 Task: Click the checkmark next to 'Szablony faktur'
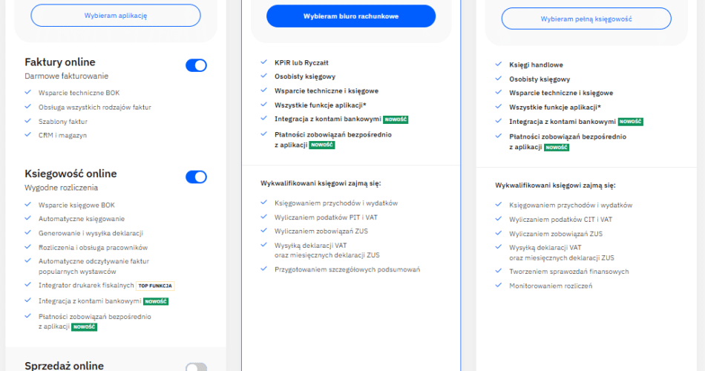(27, 121)
